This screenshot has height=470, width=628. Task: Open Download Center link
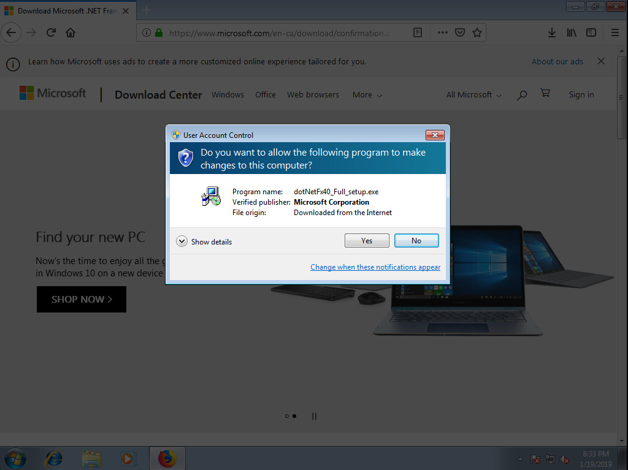coord(158,95)
